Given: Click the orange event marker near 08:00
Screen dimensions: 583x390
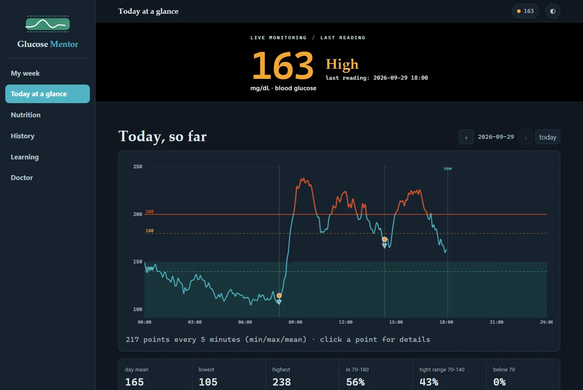Looking at the screenshot, I should point(279,296).
